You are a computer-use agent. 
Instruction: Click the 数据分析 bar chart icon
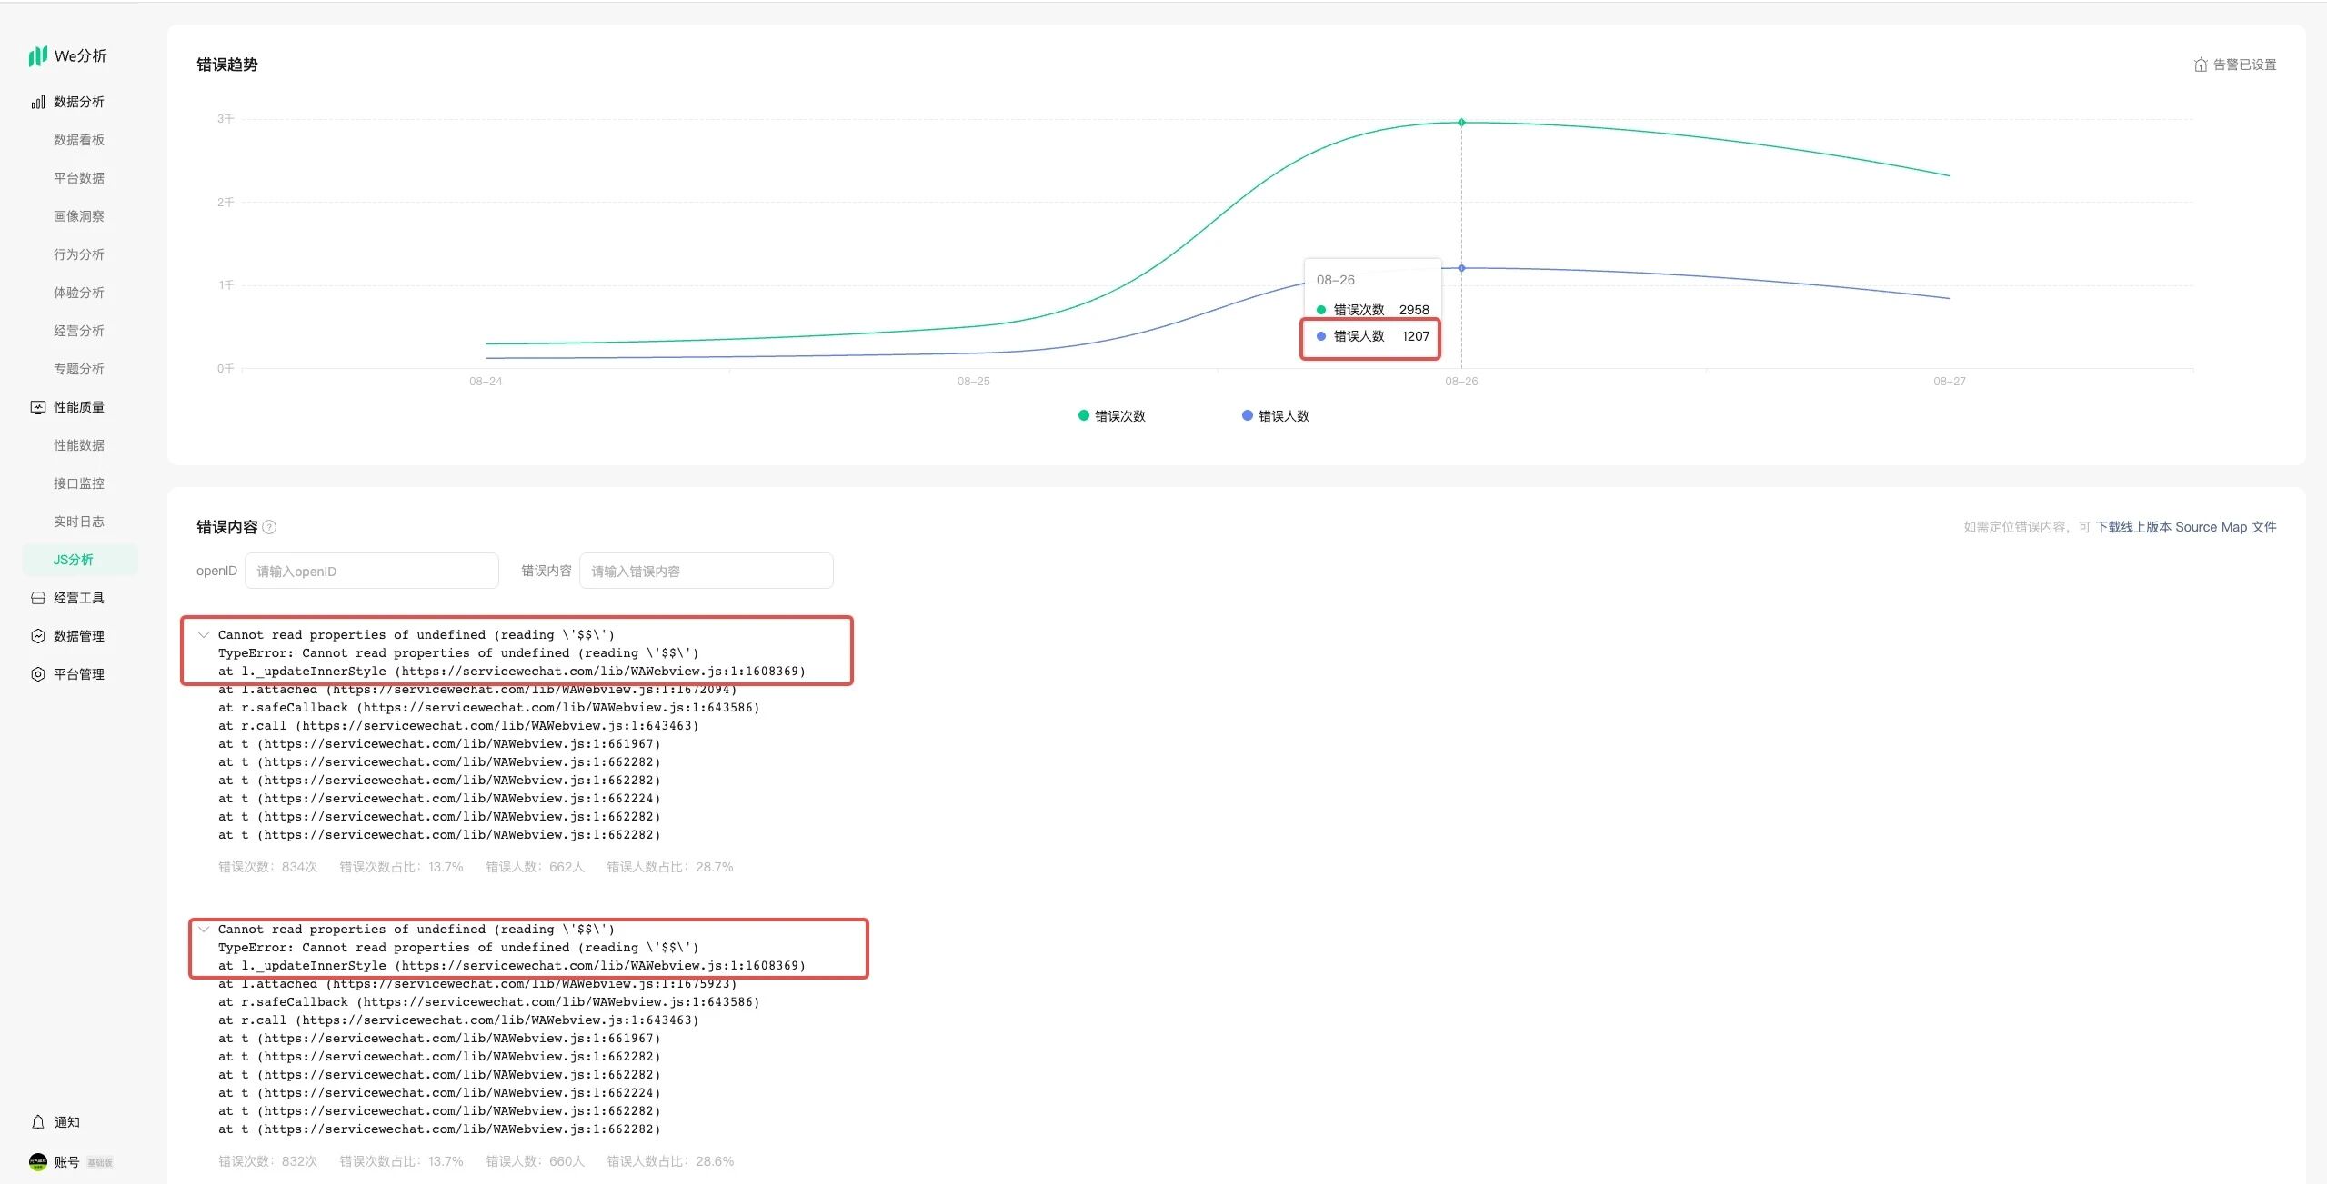pyautogui.click(x=37, y=103)
